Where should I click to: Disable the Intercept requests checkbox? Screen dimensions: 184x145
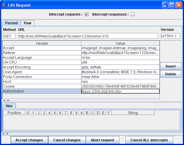86,14
